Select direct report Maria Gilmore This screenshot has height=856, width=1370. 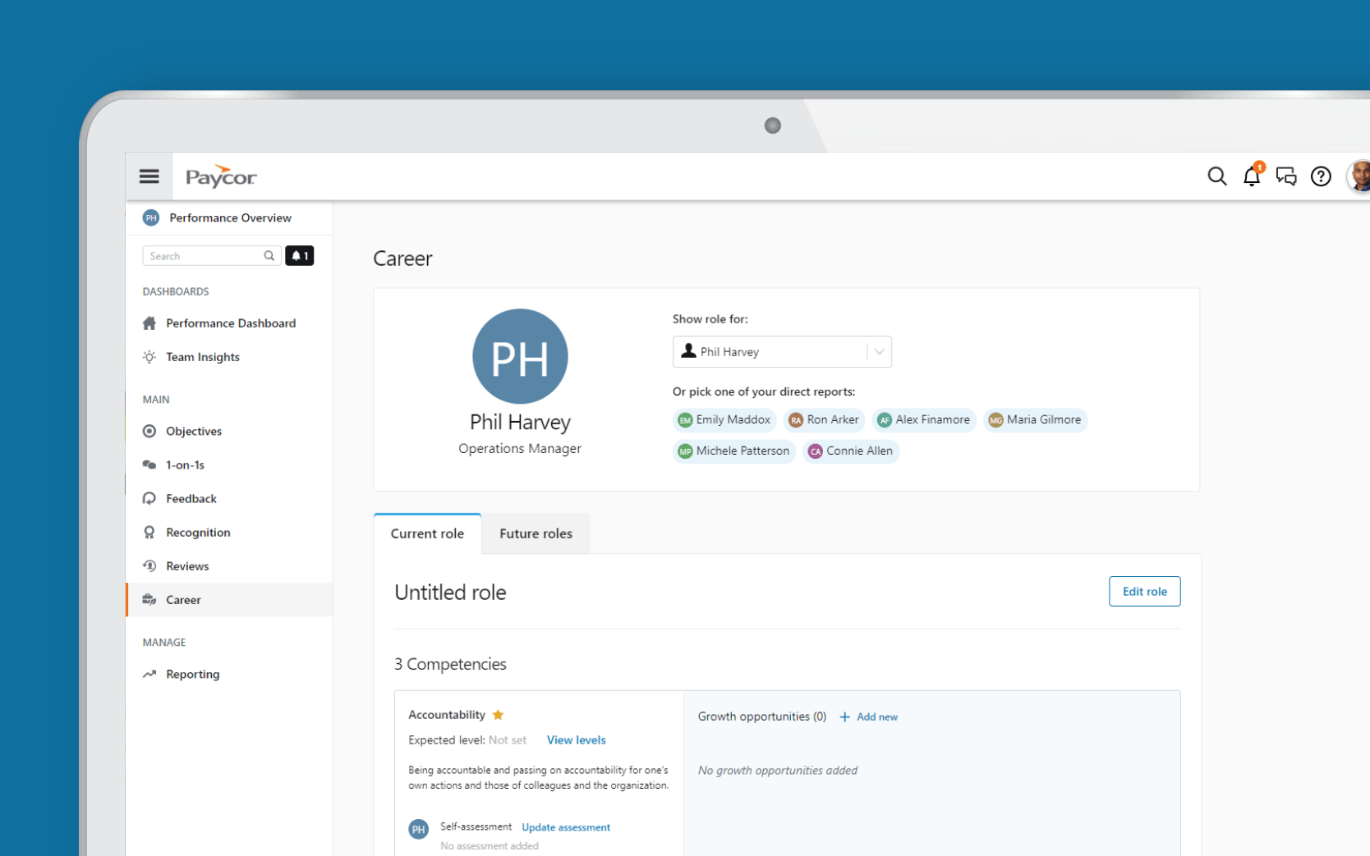coord(1035,419)
